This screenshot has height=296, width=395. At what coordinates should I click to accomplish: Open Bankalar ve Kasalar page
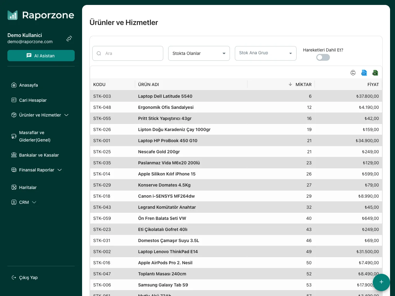[x=39, y=155]
